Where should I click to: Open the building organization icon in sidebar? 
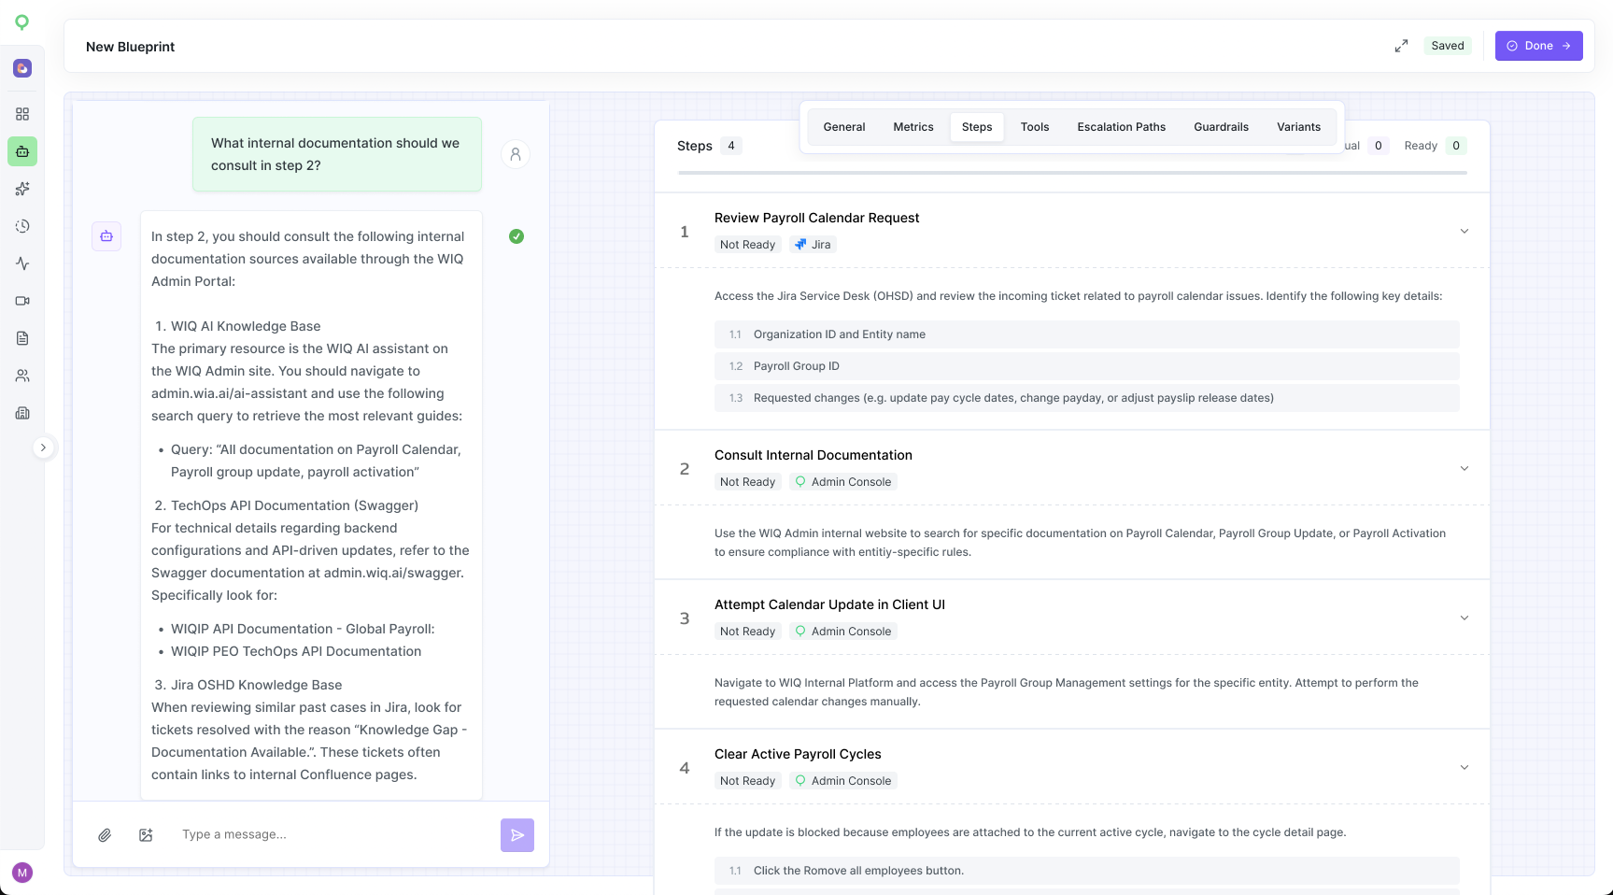22,413
